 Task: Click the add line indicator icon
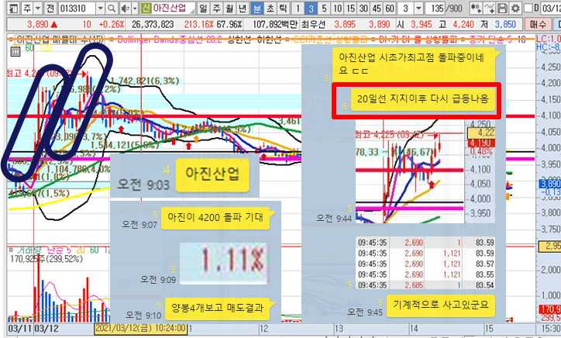click(489, 8)
